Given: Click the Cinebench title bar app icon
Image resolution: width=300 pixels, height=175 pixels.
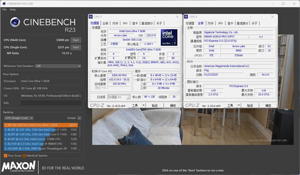Looking at the screenshot, I should [4, 3].
